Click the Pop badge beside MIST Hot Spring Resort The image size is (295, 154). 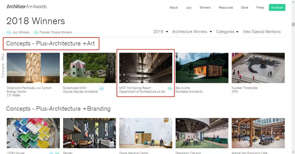(170, 88)
